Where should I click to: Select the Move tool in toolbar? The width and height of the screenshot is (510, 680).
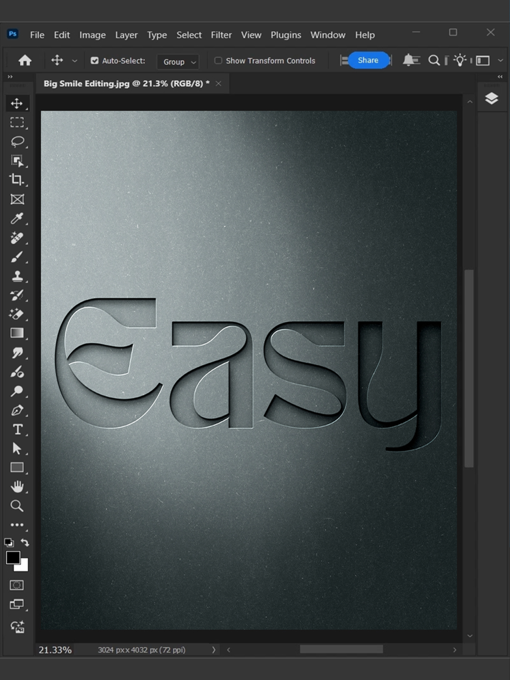click(x=17, y=103)
